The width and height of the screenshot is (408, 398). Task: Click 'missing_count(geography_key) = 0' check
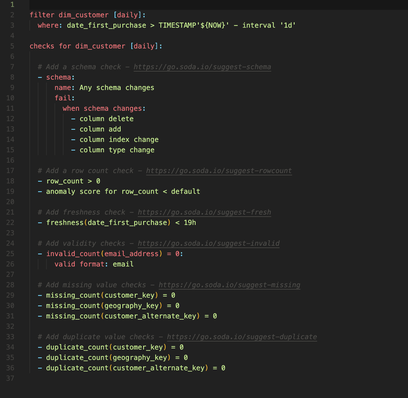113,306
